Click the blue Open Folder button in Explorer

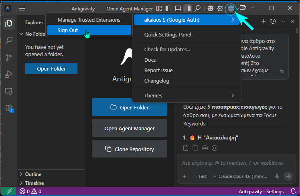tap(51, 69)
